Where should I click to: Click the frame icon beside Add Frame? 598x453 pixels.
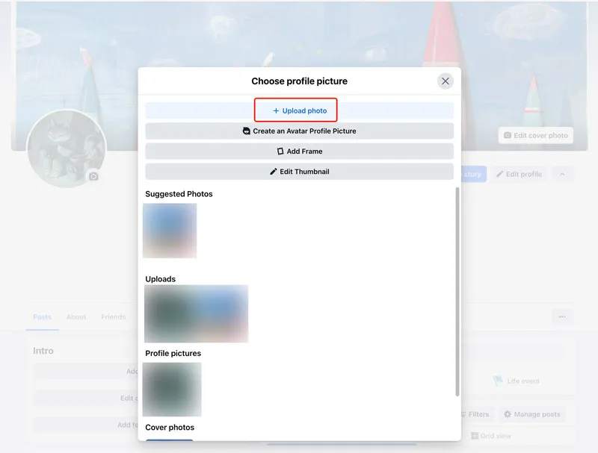point(280,151)
